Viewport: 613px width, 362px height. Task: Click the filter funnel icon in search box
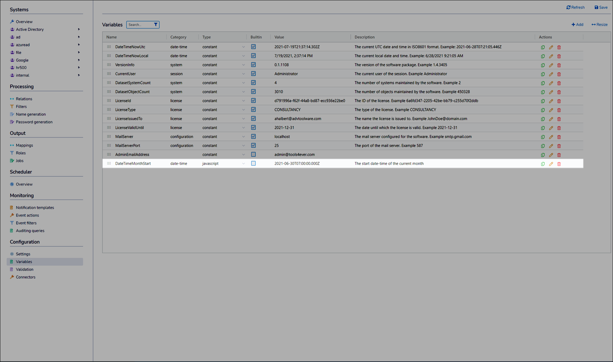tap(155, 25)
